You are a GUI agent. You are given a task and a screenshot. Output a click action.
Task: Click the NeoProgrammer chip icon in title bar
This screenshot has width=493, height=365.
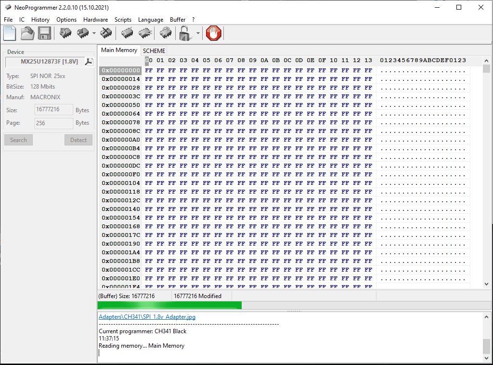(x=8, y=7)
